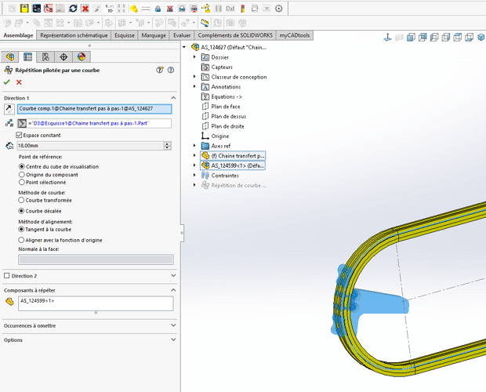Click the yellow part component icon in toolbar
This screenshot has width=486, height=392.
pos(133,9)
